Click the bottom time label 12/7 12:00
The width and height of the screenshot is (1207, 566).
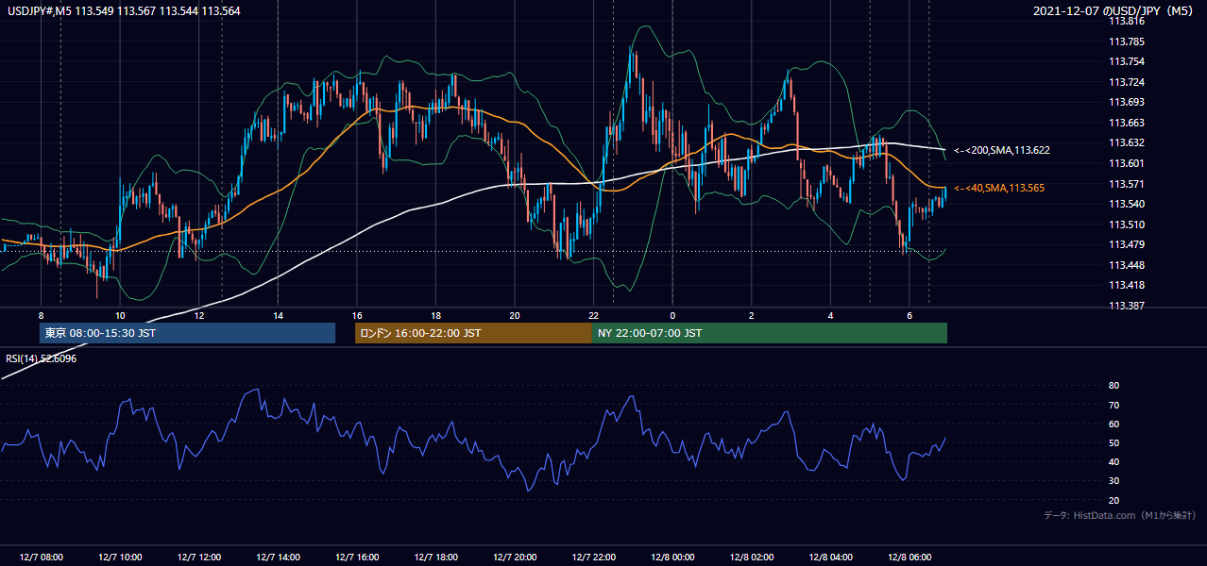point(198,558)
